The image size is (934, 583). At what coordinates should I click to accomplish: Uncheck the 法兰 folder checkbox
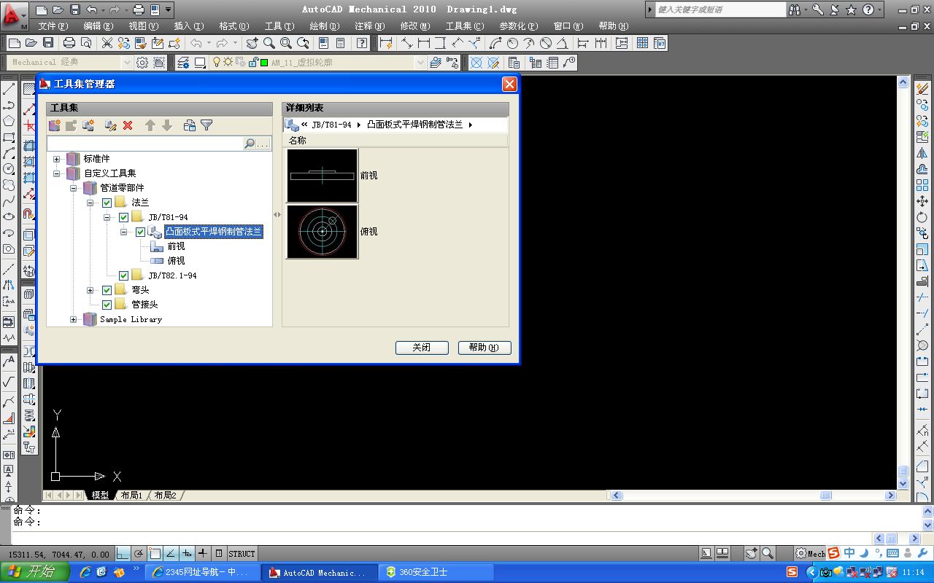107,203
